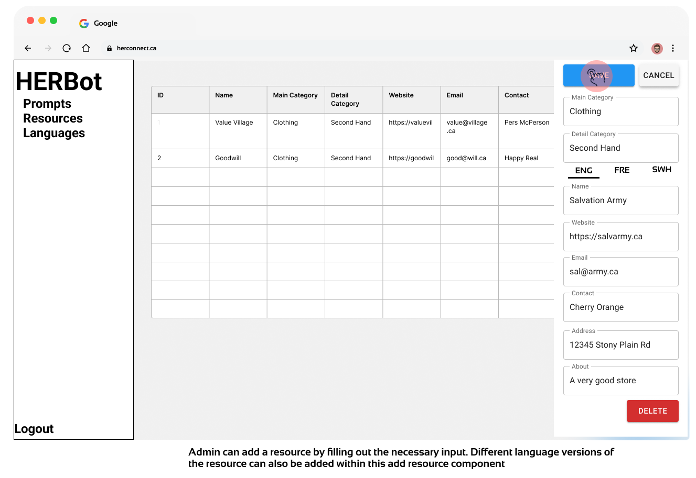Click the browser forward arrow

[48, 48]
